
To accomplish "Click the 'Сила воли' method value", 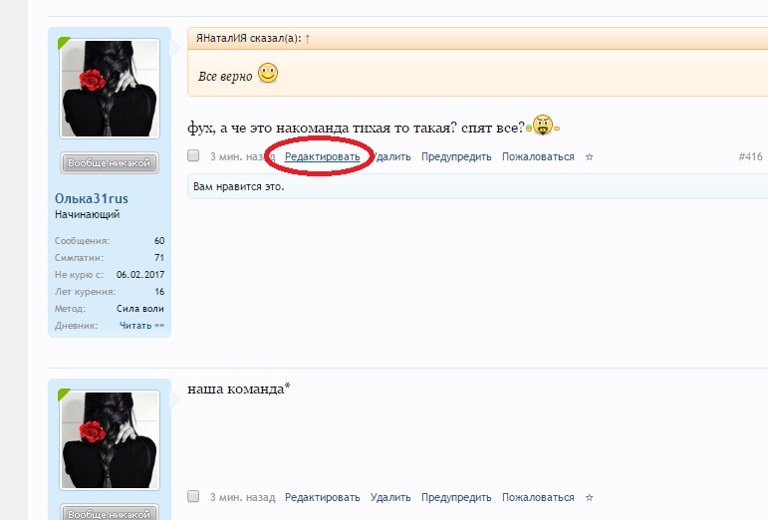I will (140, 309).
